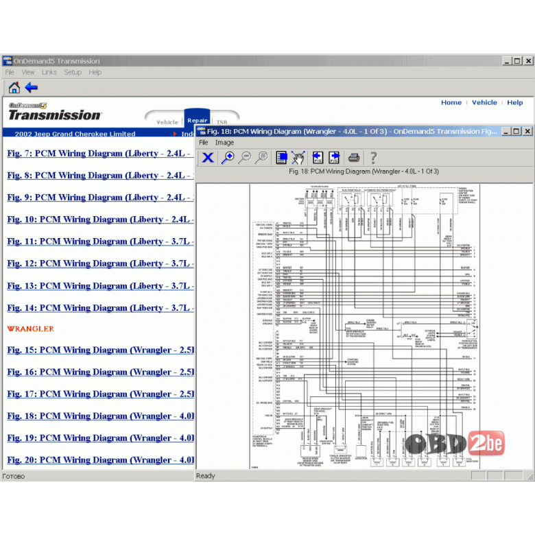Go to the previous figure icon
The height and width of the screenshot is (535, 535).
318,158
